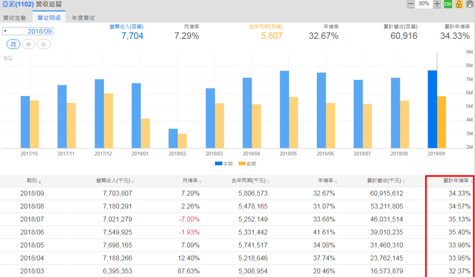The width and height of the screenshot is (475, 277).
Task: Click cumulative revenue 60,915,612
Action: click(x=386, y=193)
